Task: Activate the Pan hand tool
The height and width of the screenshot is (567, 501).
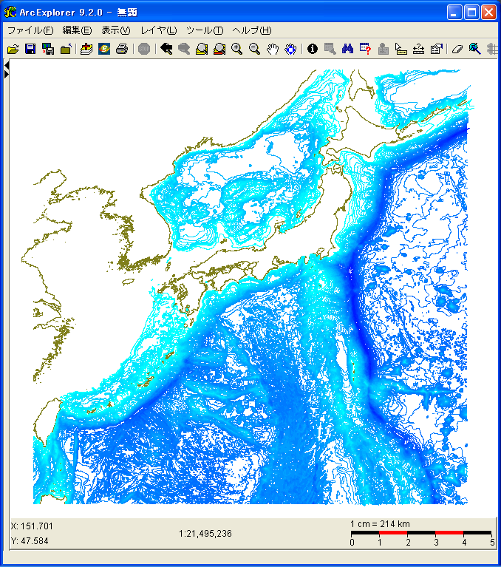Action: tap(273, 50)
